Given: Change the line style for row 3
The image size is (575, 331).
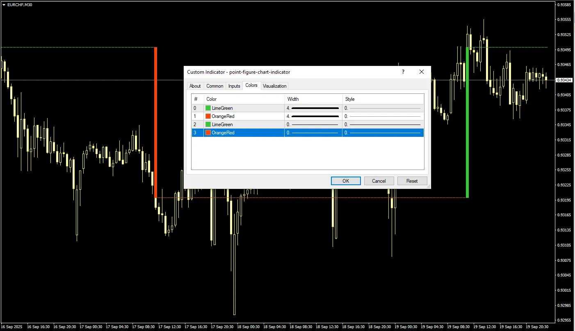Looking at the screenshot, I should (383, 133).
